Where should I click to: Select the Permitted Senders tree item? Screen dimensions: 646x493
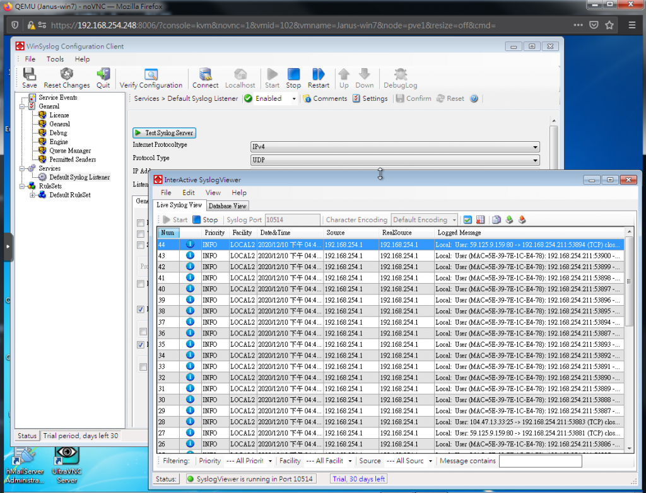pos(73,159)
